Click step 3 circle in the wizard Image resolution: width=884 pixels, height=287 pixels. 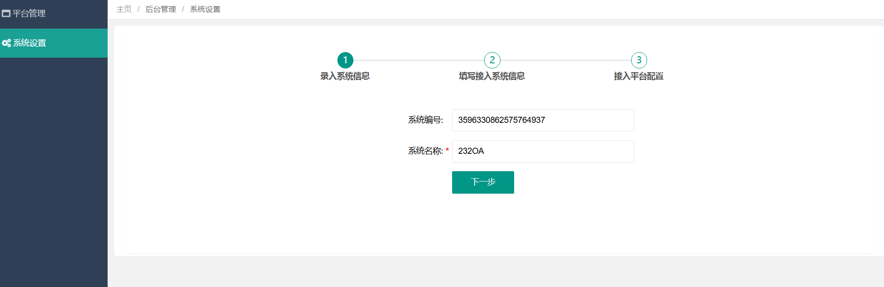pyautogui.click(x=639, y=60)
